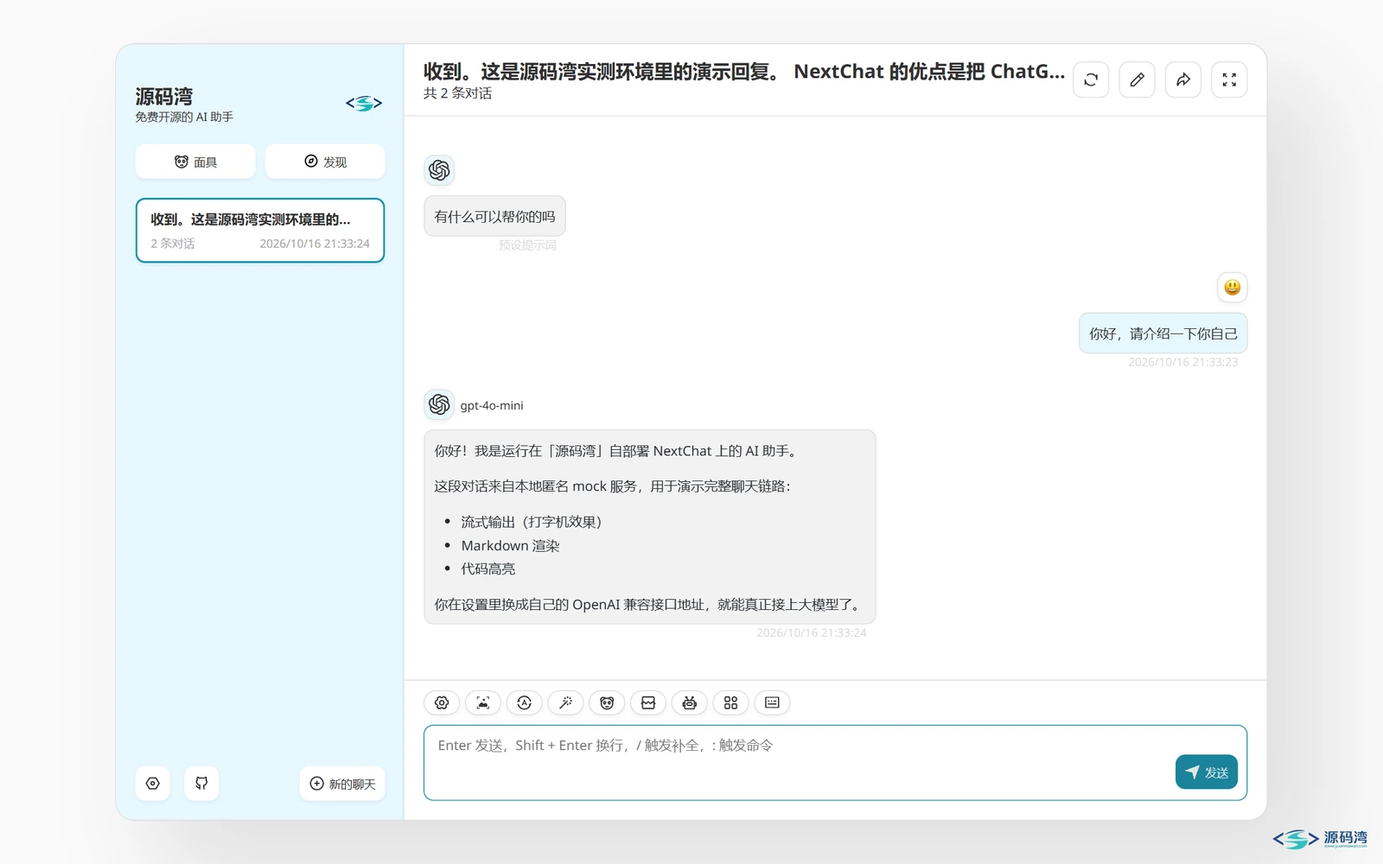The width and height of the screenshot is (1383, 864).
Task: Open masks using the panda icon in the toolbar
Action: [607, 702]
